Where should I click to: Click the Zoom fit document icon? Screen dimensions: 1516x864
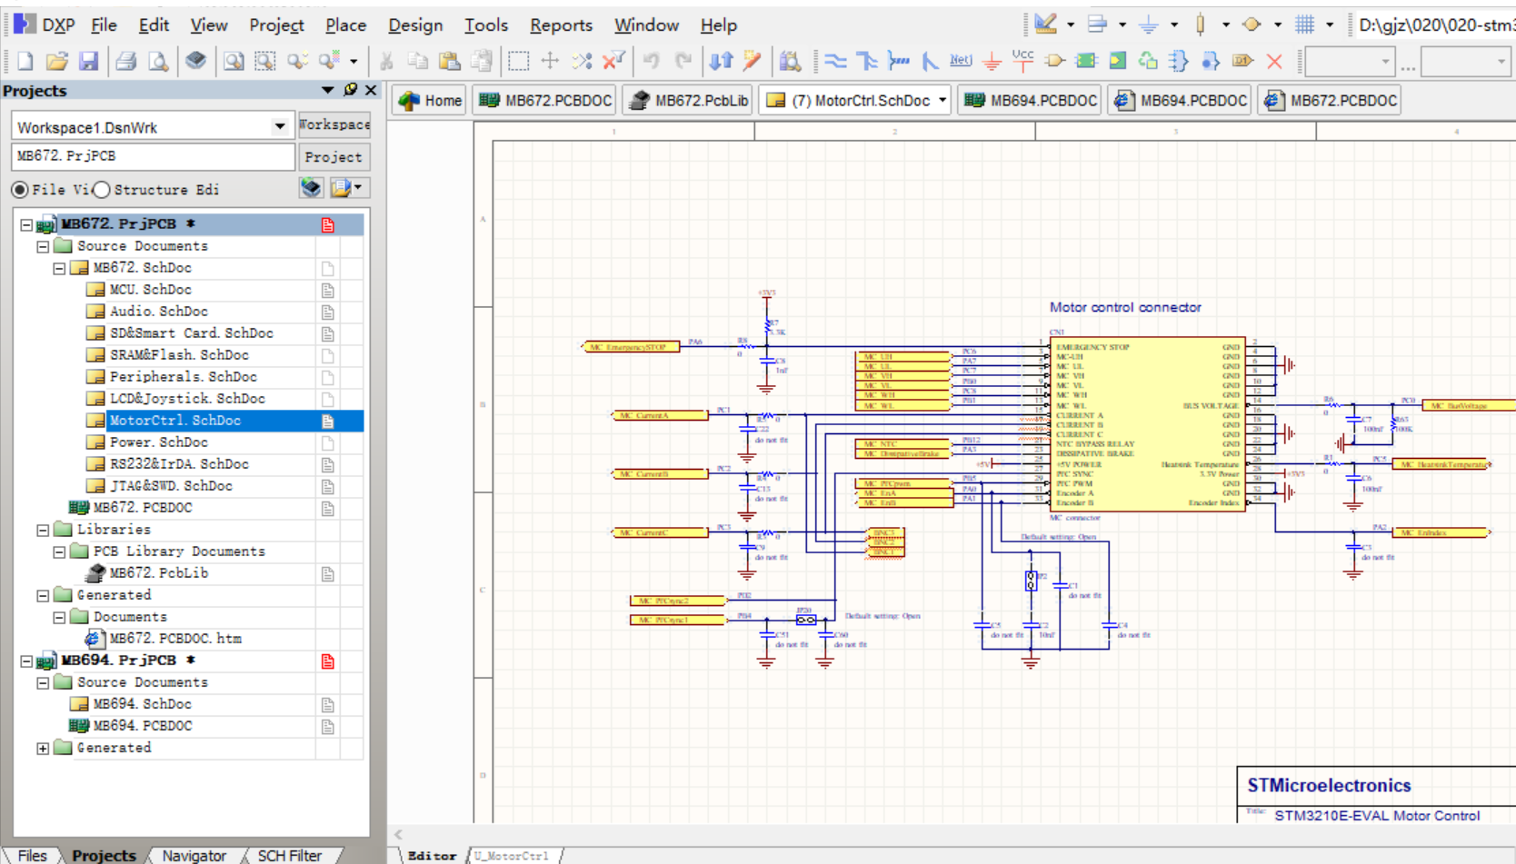(x=234, y=61)
